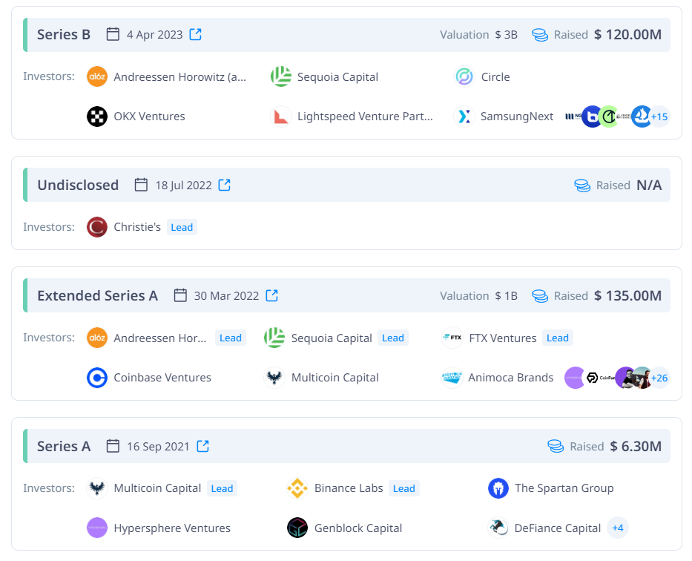Click the coins icon beside Raised $ 6.30M
This screenshot has height=561, width=692.
(556, 446)
